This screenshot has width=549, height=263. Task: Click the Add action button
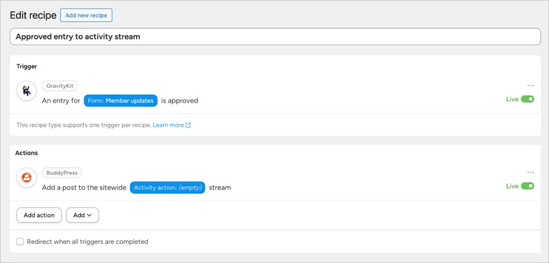click(x=39, y=215)
